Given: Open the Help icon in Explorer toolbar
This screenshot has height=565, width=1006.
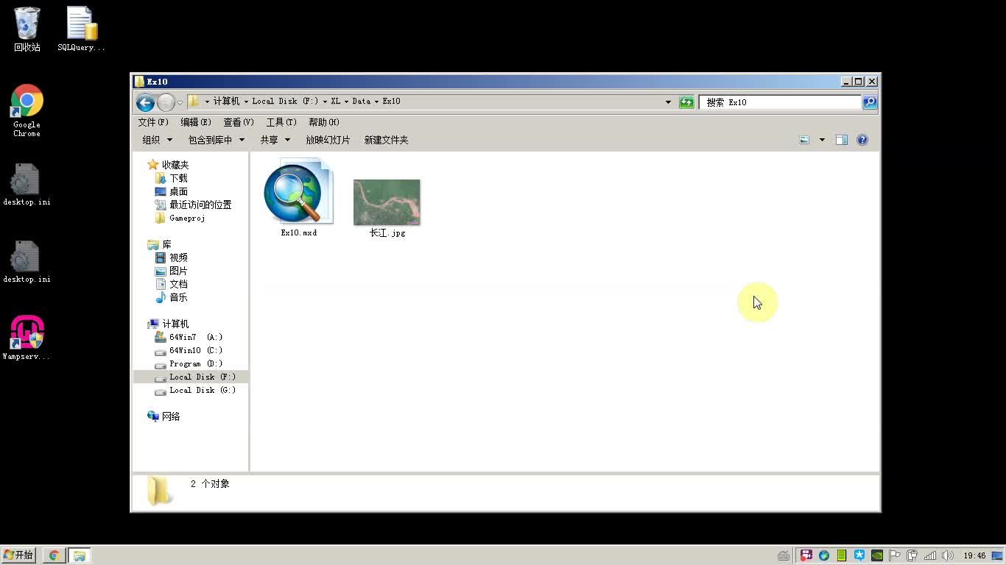Looking at the screenshot, I should tap(862, 140).
